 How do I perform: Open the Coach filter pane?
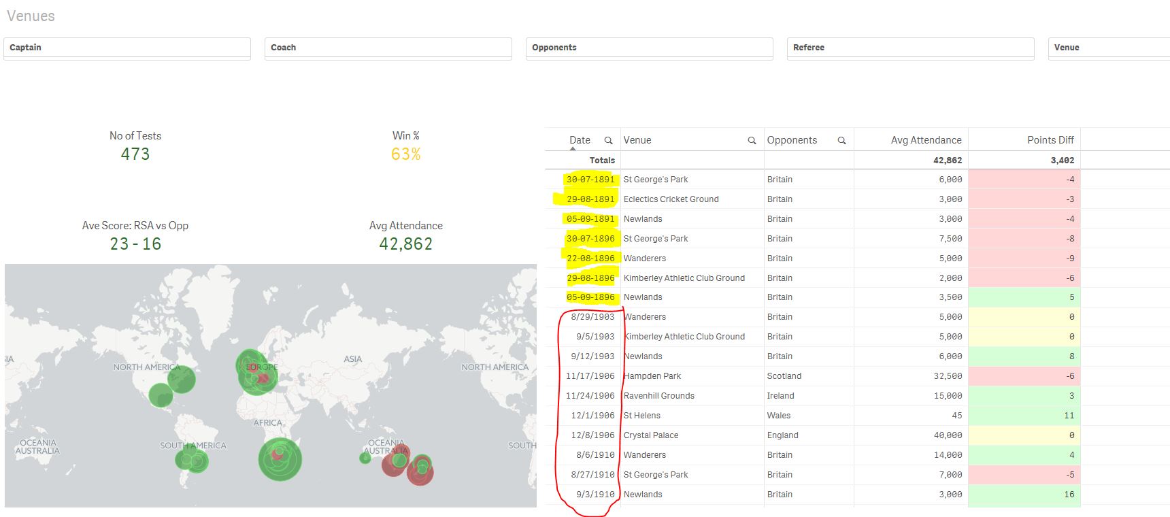[388, 48]
